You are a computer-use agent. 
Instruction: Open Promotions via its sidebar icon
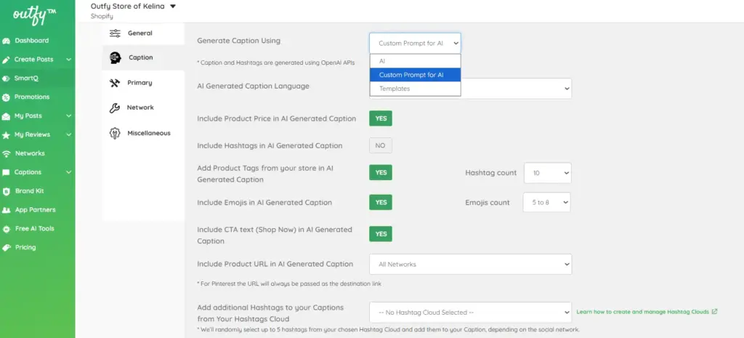pyautogui.click(x=7, y=97)
